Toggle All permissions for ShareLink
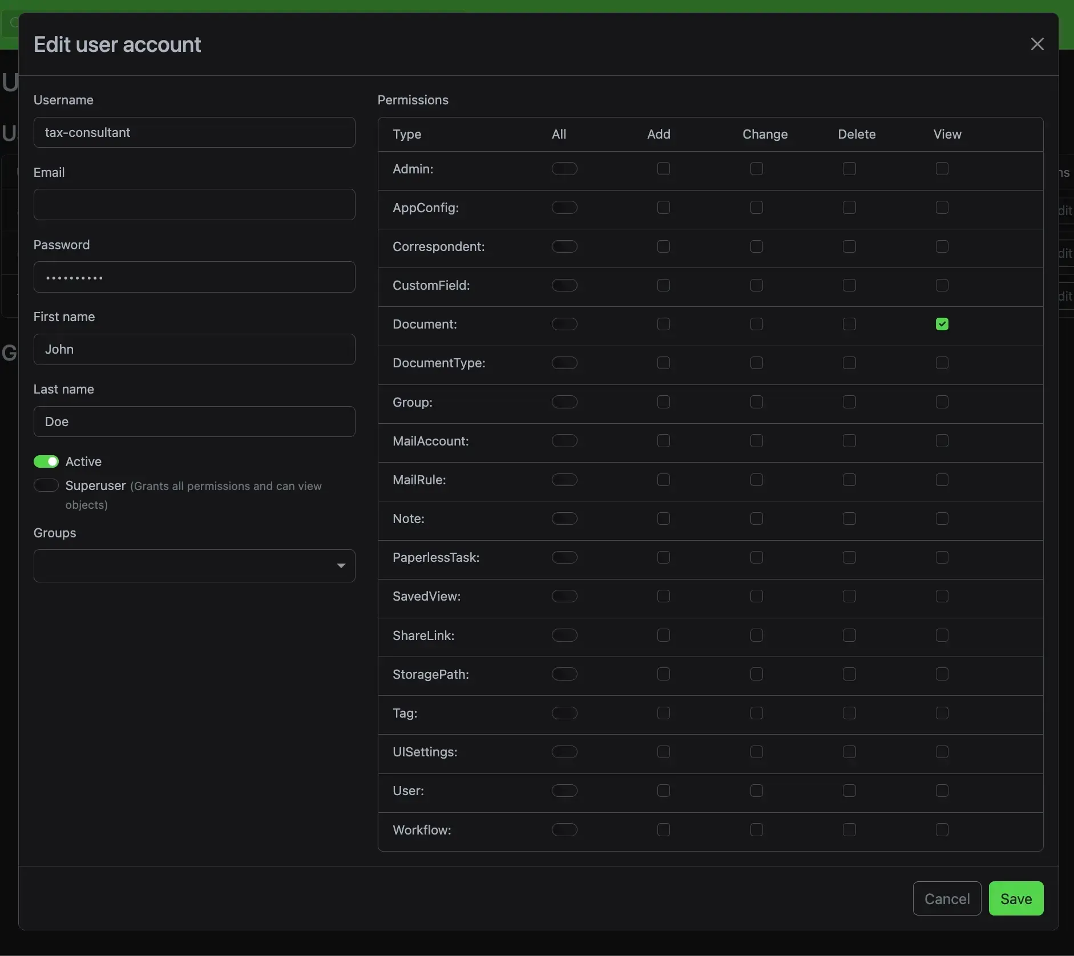The image size is (1074, 956). [x=564, y=635]
